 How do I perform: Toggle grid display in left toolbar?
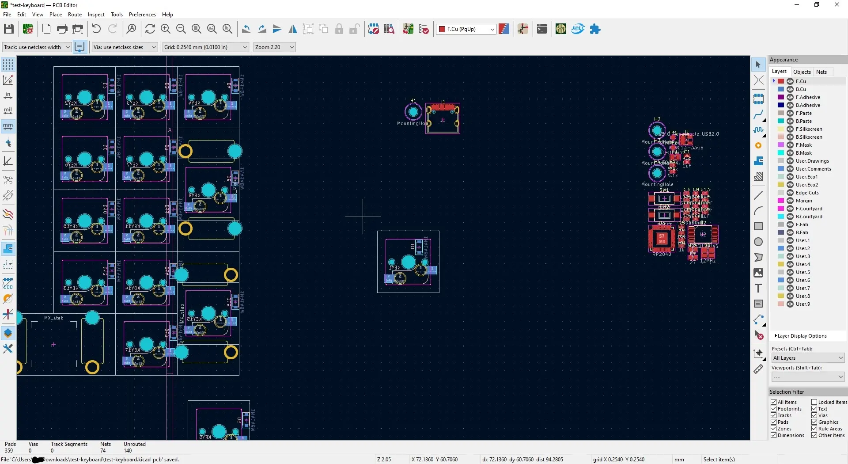click(x=8, y=65)
